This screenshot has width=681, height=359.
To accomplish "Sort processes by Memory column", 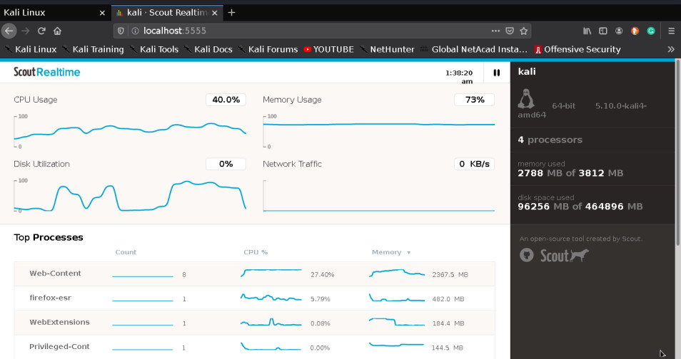I will [x=390, y=252].
